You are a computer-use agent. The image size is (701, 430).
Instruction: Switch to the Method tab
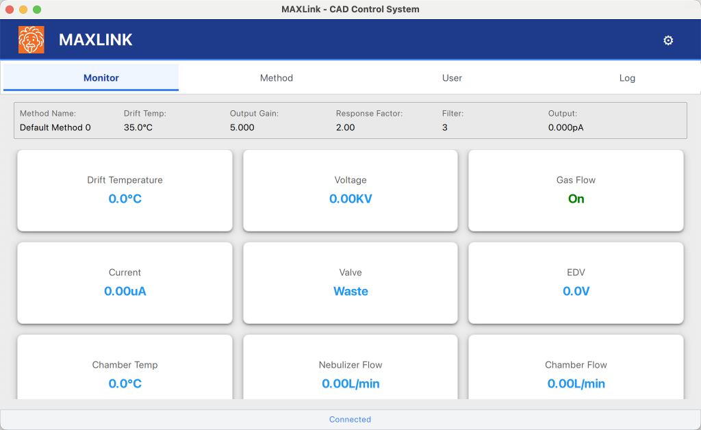277,78
